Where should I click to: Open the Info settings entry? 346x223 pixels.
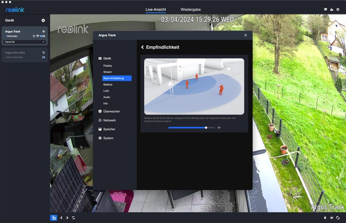point(106,104)
